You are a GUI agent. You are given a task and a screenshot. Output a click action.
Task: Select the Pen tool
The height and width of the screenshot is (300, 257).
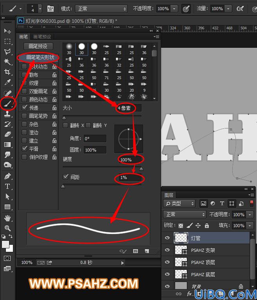click(x=7, y=176)
